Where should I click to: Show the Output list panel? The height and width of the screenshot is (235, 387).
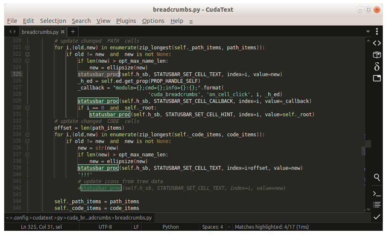[377, 205]
